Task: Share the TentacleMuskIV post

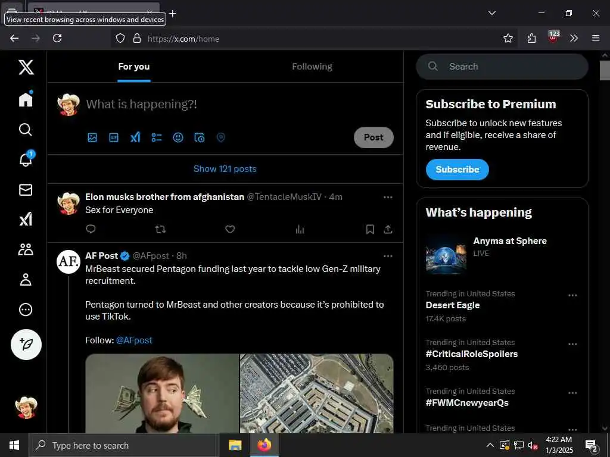Action: 388,229
